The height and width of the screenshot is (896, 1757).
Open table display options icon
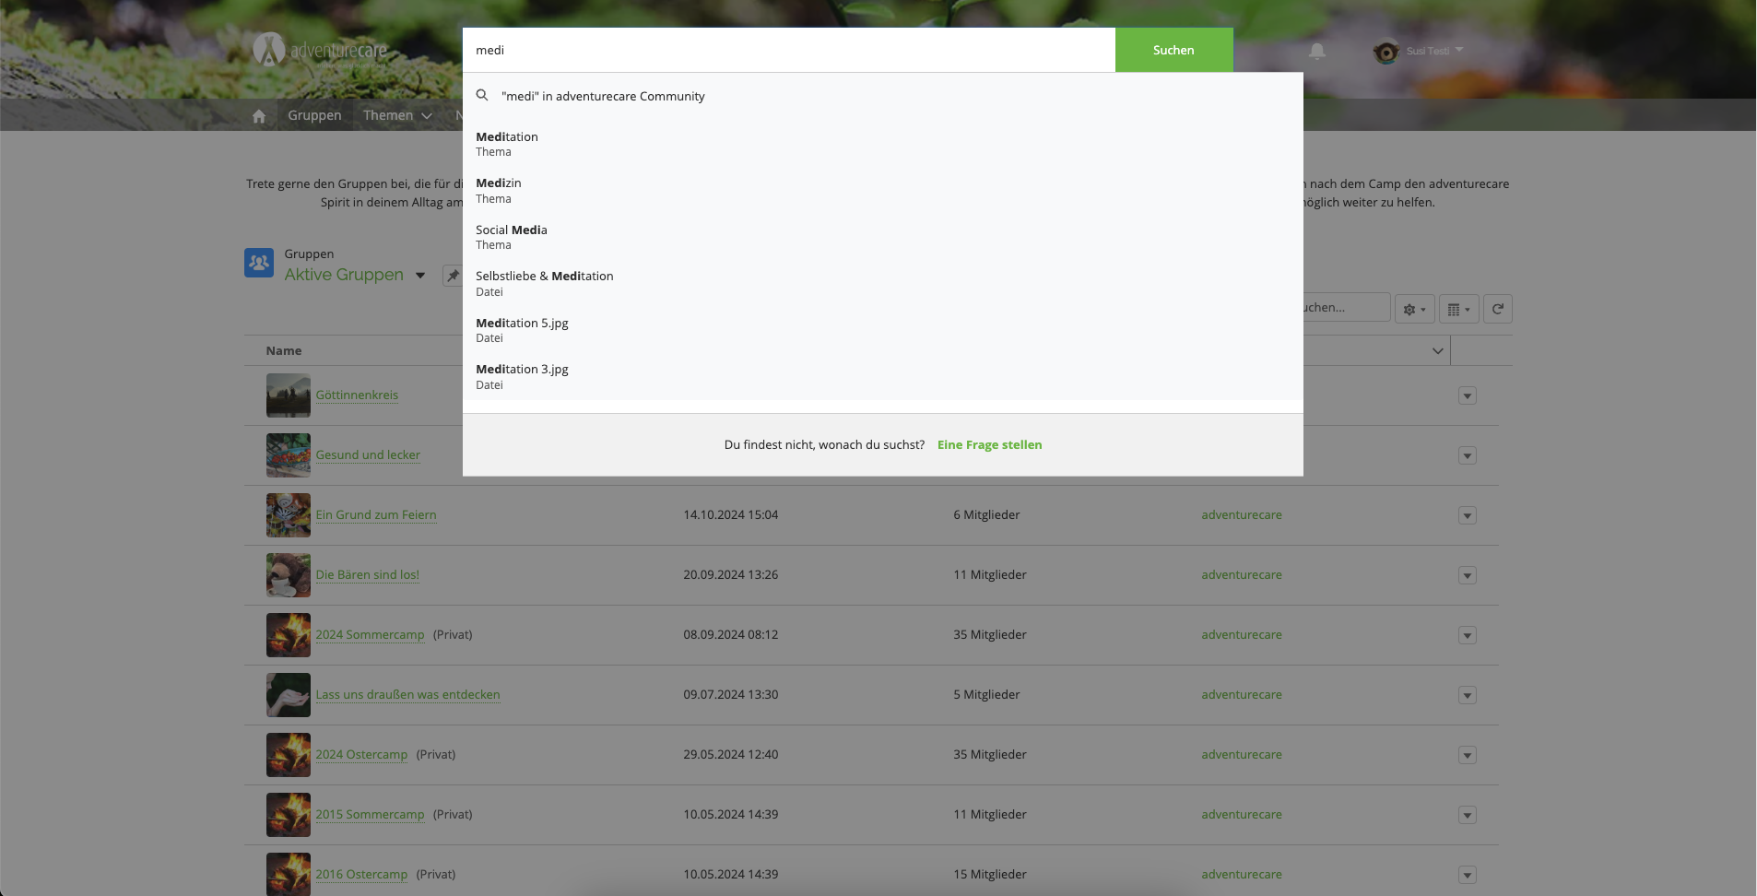1458,309
